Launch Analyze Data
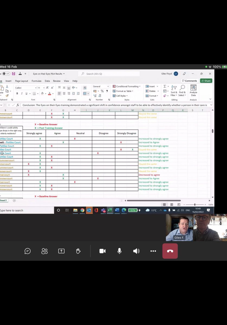 click(x=193, y=91)
